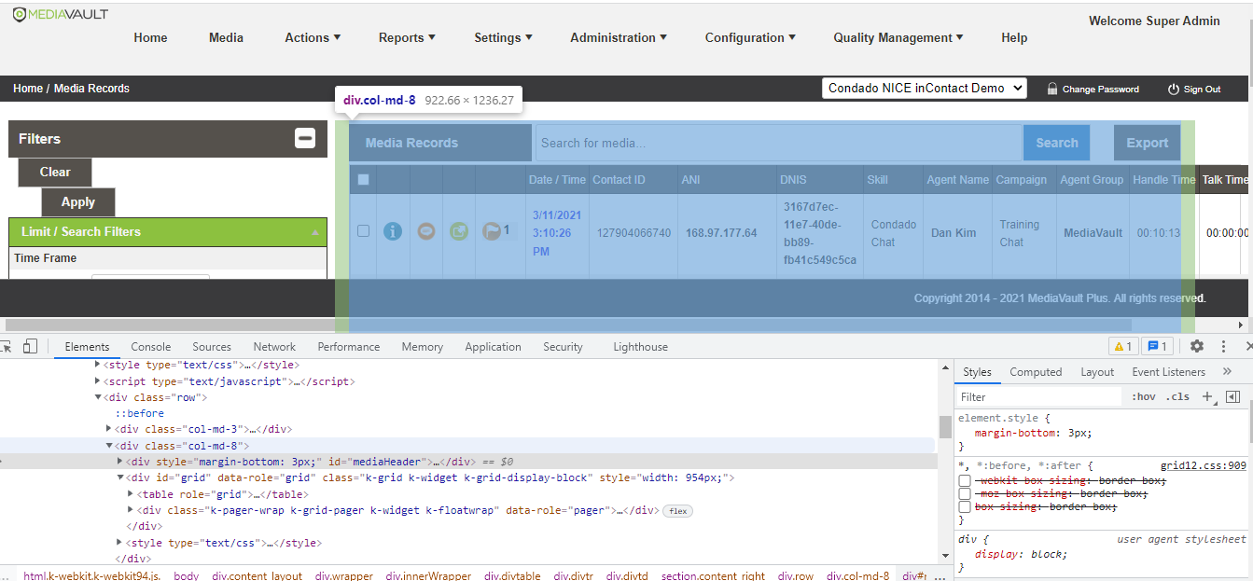The image size is (1253, 581).
Task: Toggle the :hov element state button
Action: click(1143, 396)
